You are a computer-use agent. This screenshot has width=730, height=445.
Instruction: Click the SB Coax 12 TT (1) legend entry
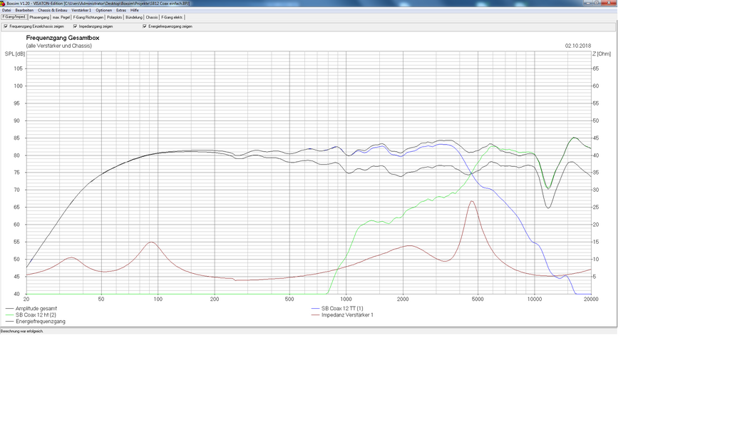click(337, 309)
